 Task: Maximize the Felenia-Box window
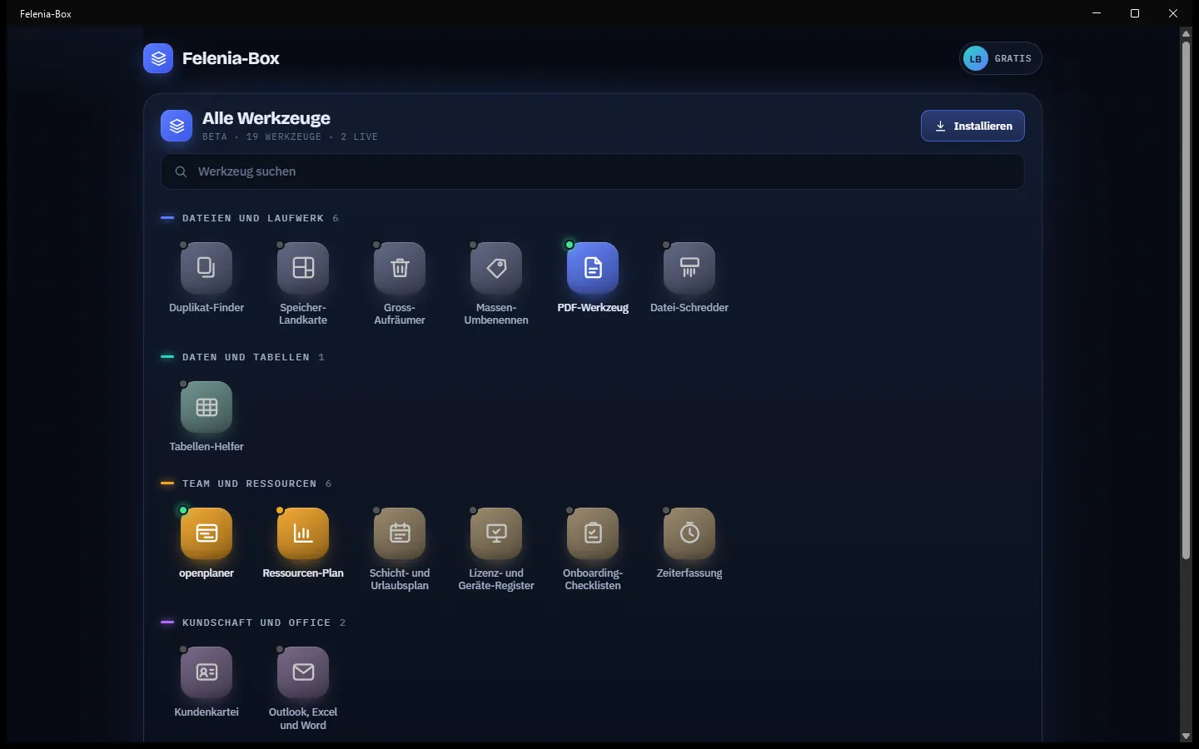[1134, 13]
